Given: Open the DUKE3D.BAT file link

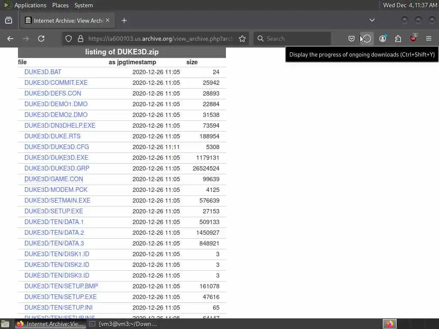Looking at the screenshot, I should click(43, 72).
